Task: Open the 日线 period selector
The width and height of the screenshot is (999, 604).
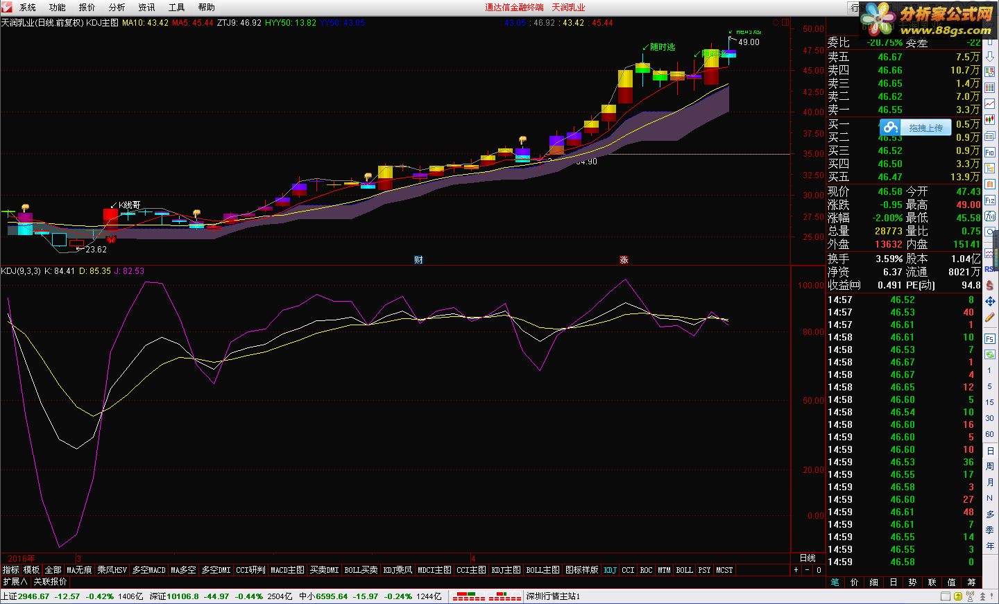Action: pos(808,558)
